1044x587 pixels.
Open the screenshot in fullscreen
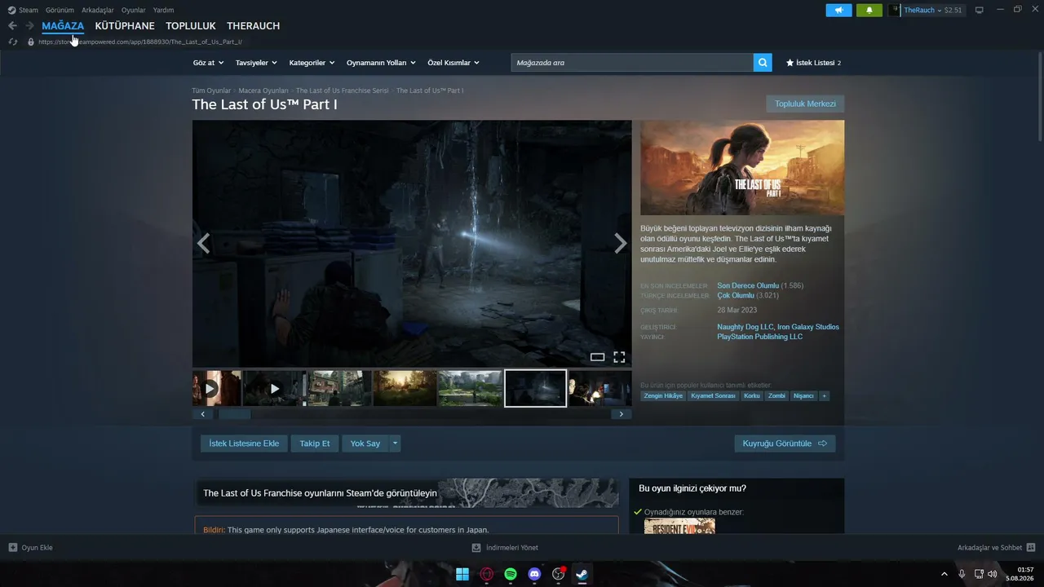point(619,357)
